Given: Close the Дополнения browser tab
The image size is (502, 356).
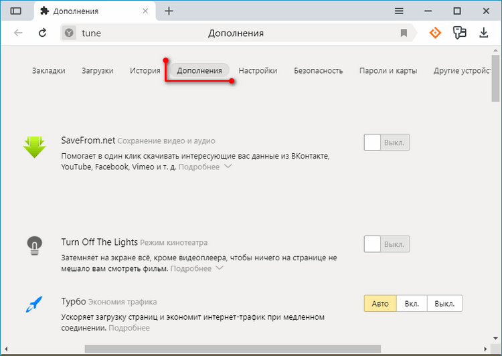Looking at the screenshot, I should 145,11.
